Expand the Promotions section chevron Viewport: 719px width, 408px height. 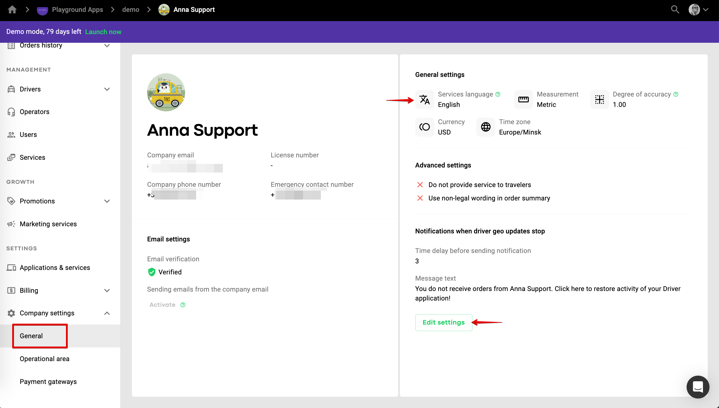pos(107,201)
